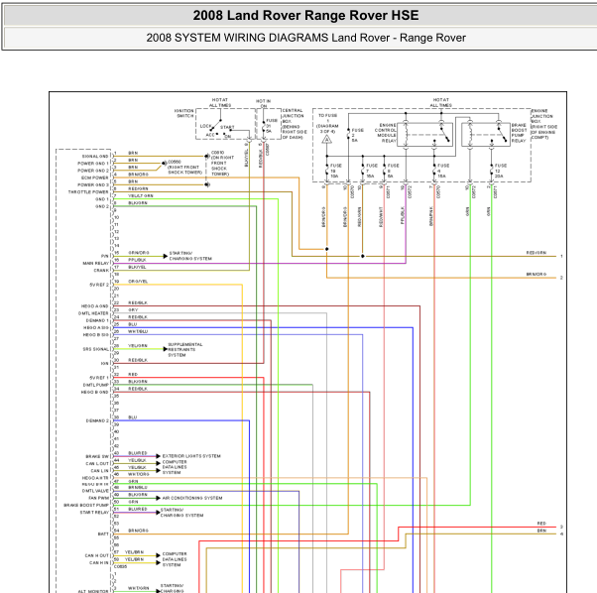Click the 'ALT MONITOR' pin label
Viewport: 597px width, 593px height.
click(93, 591)
